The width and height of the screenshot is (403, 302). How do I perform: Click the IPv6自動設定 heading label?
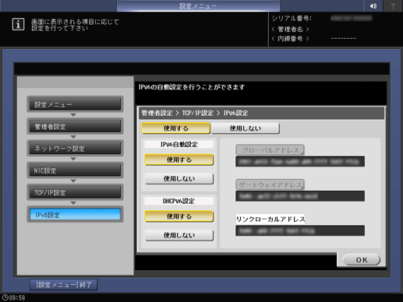[179, 144]
